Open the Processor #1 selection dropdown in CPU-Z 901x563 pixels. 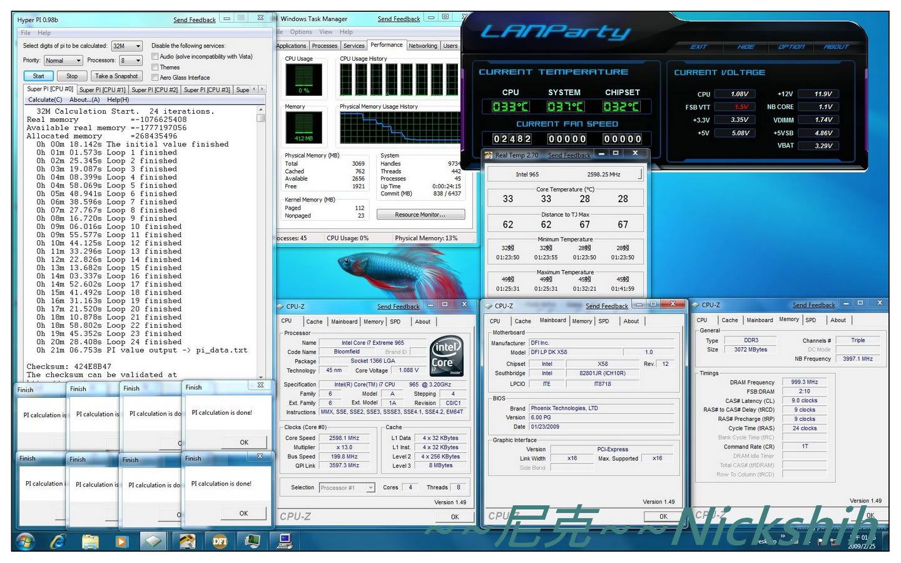pos(347,487)
